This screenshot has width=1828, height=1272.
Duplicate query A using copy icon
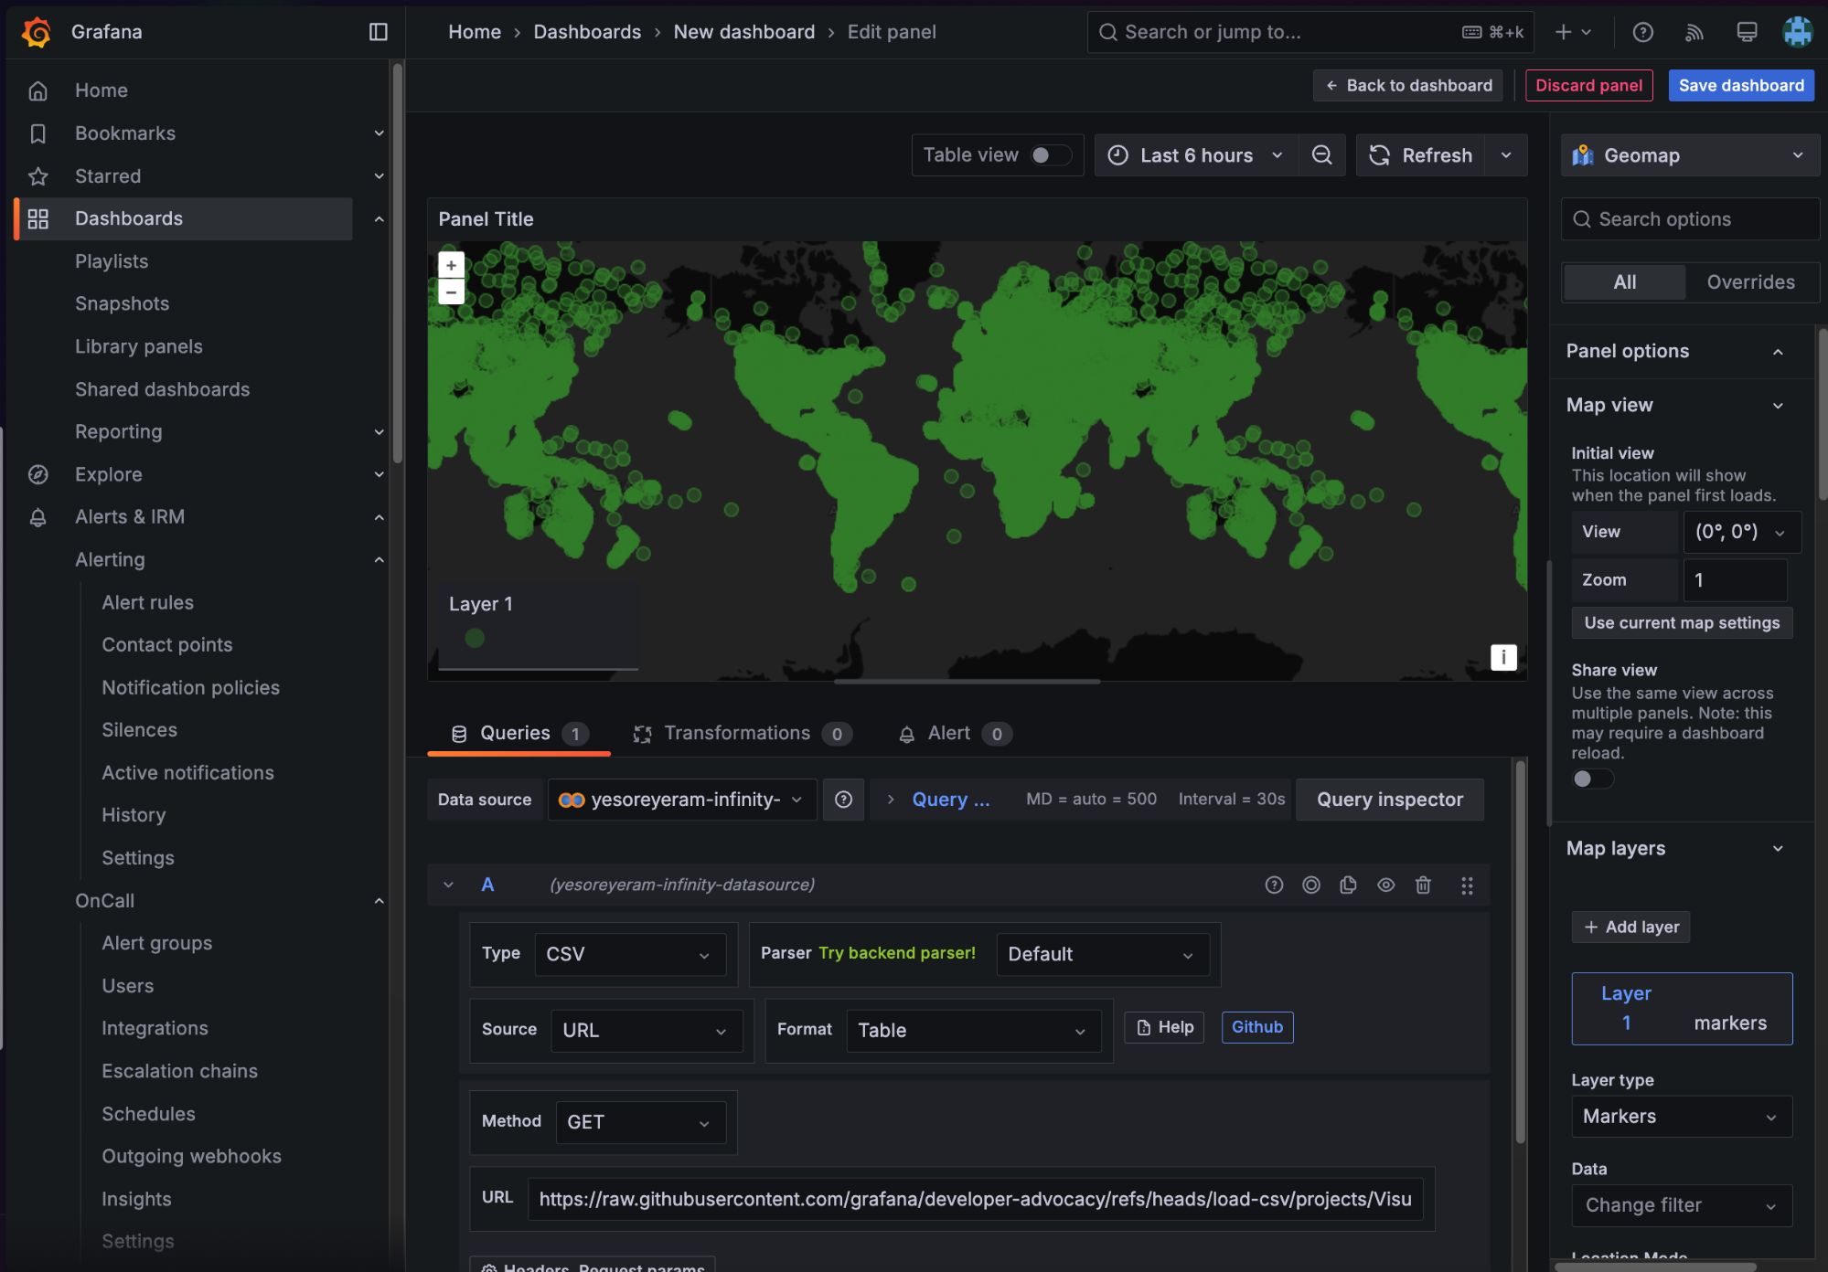[x=1348, y=885]
